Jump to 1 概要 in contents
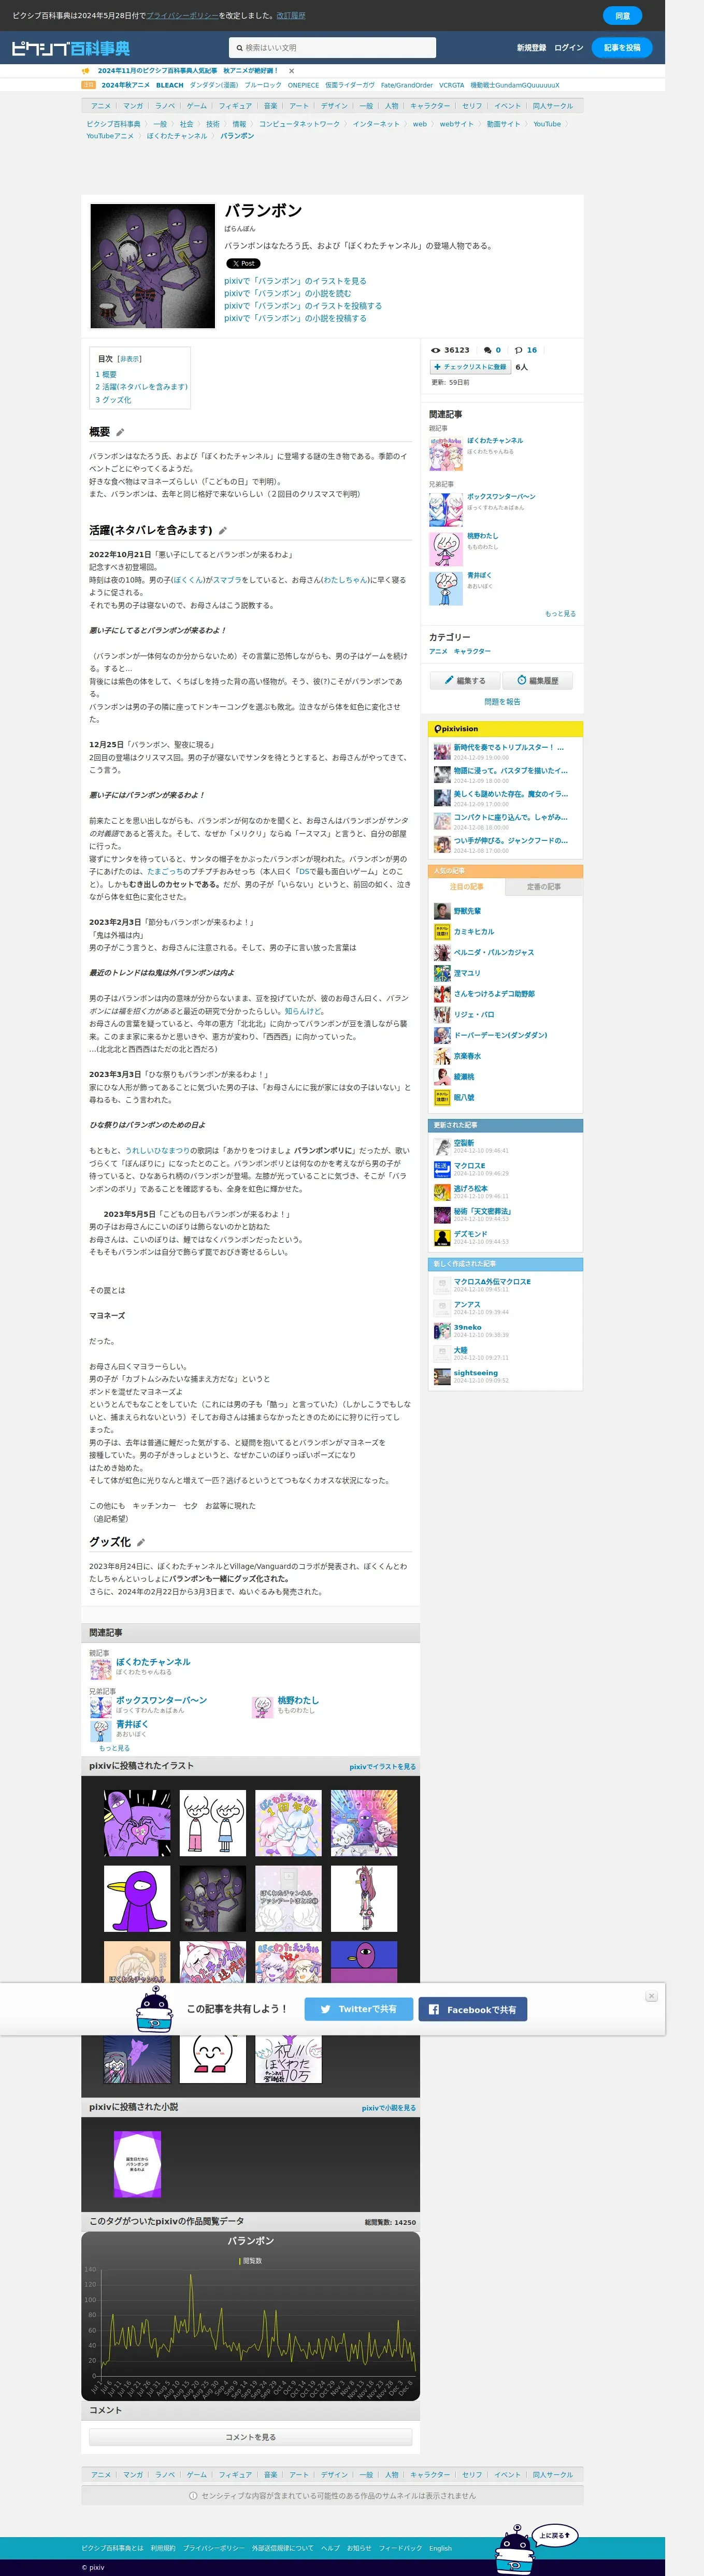Viewport: 704px width, 2576px height. coord(106,374)
